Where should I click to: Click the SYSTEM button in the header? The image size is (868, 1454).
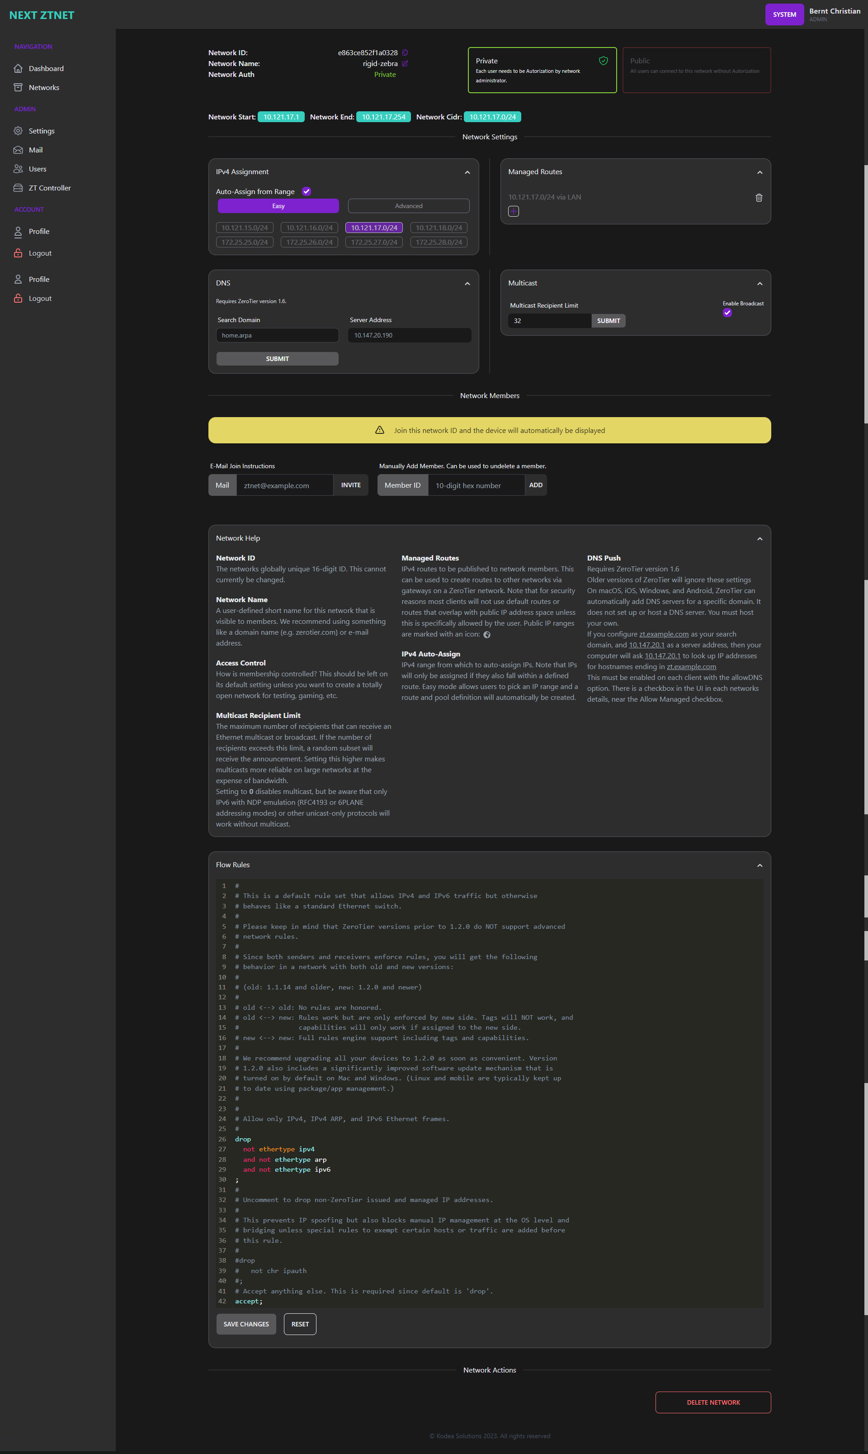784,14
